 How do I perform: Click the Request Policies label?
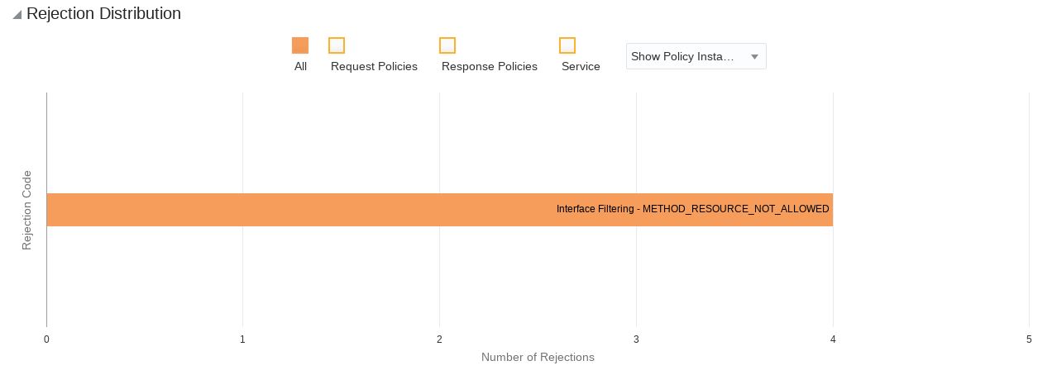[374, 67]
